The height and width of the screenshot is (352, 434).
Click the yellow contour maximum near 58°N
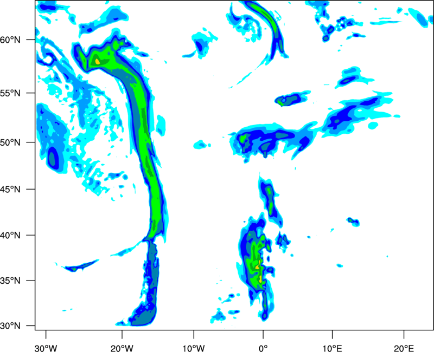point(98,61)
